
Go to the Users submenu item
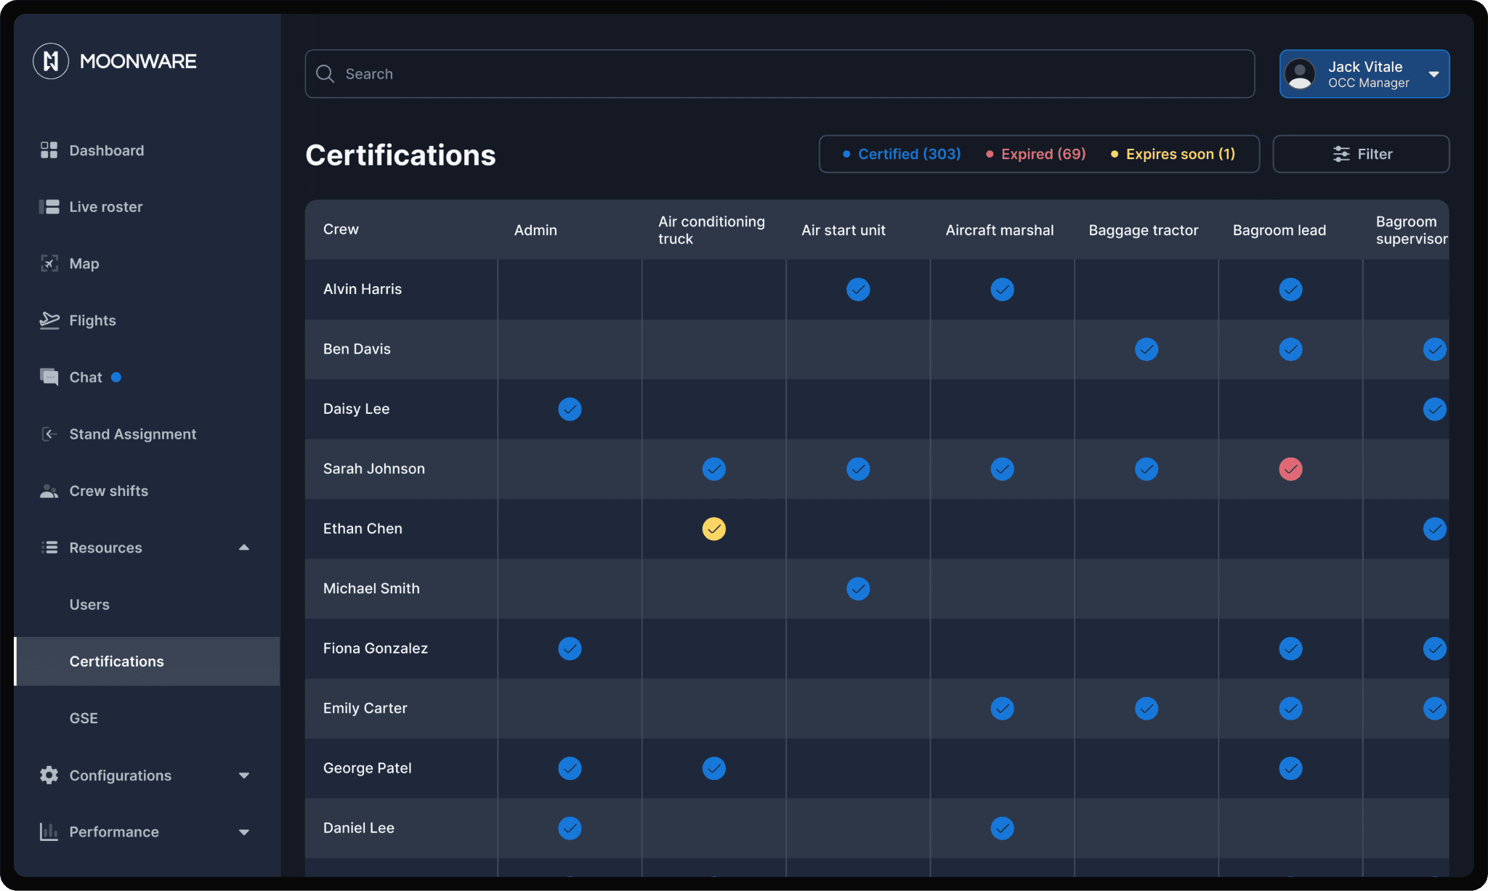coord(89,604)
